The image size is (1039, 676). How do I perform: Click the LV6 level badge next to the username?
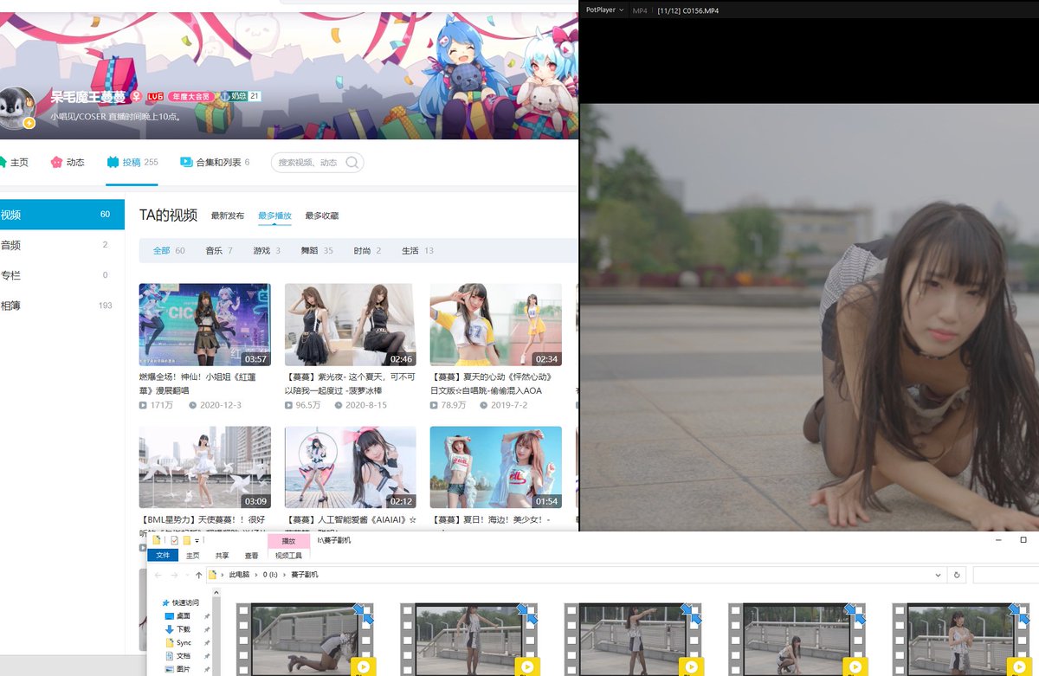[x=154, y=96]
